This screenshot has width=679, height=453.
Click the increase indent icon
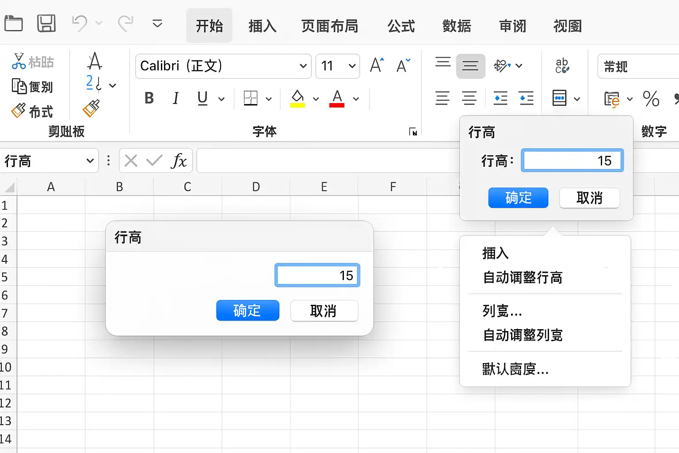point(526,98)
